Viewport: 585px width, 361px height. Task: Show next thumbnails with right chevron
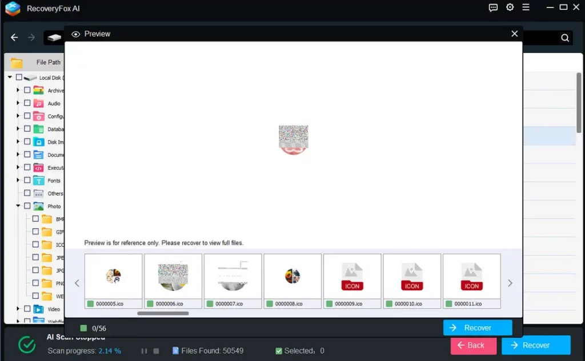coord(510,283)
